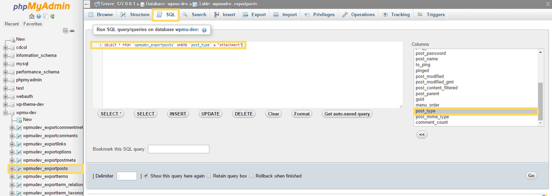Click database icon beside mysql
This screenshot has width=552, height=196.
12,64
